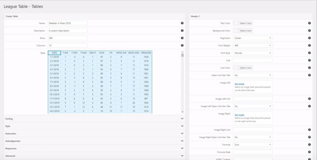Open the Alignment dropdown set to Center
This screenshot has height=160, width=317.
tap(253, 38)
